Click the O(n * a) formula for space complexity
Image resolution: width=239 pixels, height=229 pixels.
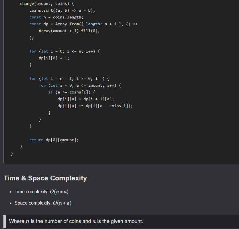pyautogui.click(x=62, y=203)
